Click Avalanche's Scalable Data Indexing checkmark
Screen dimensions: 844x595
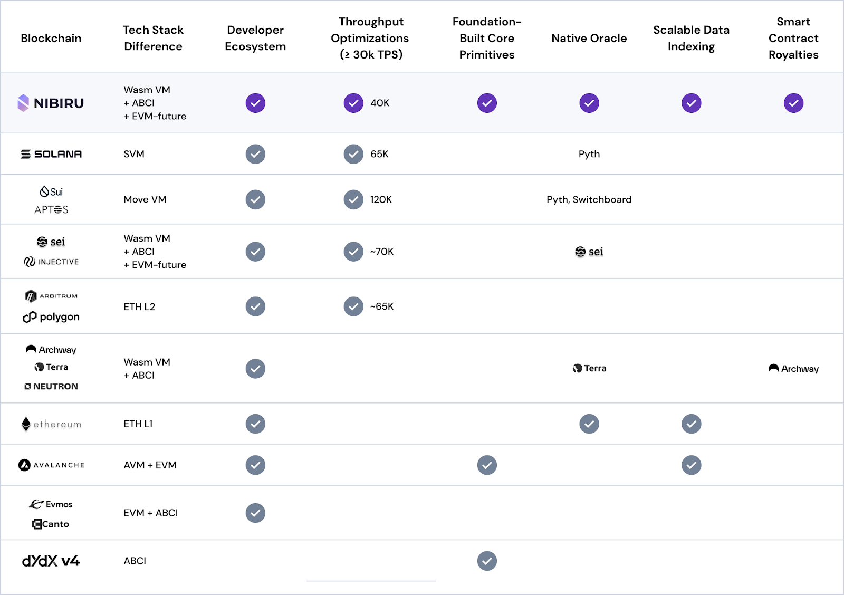point(692,465)
